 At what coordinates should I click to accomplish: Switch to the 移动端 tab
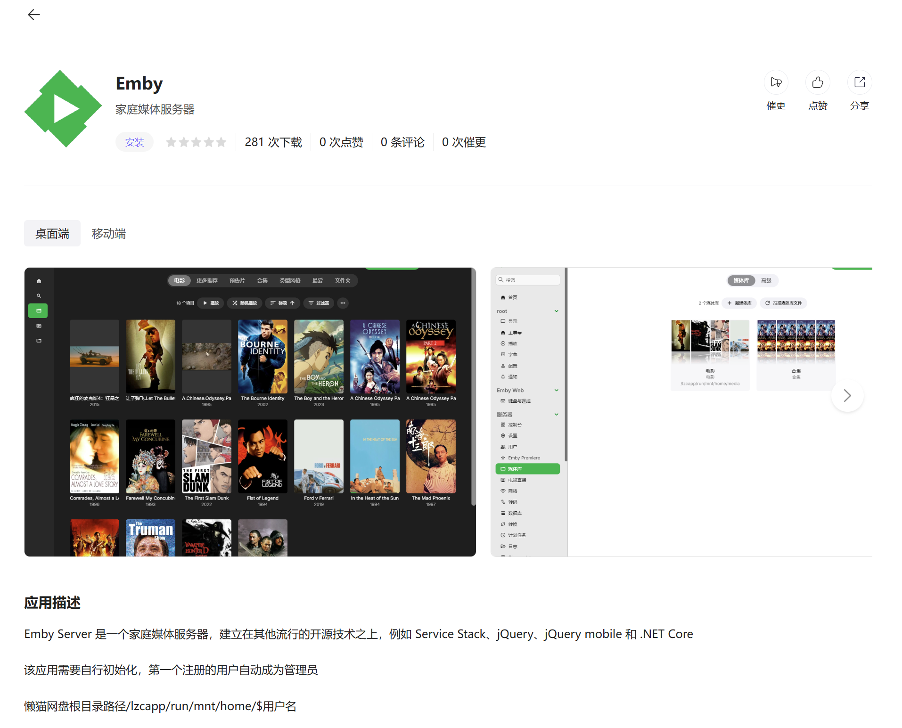pyautogui.click(x=109, y=234)
